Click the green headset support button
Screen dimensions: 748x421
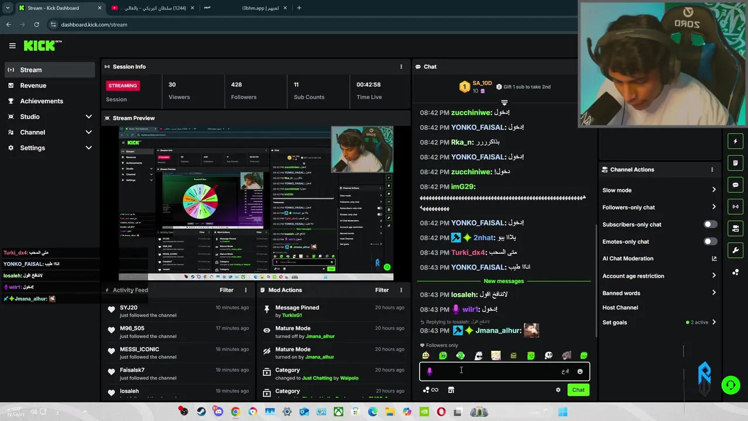point(730,385)
